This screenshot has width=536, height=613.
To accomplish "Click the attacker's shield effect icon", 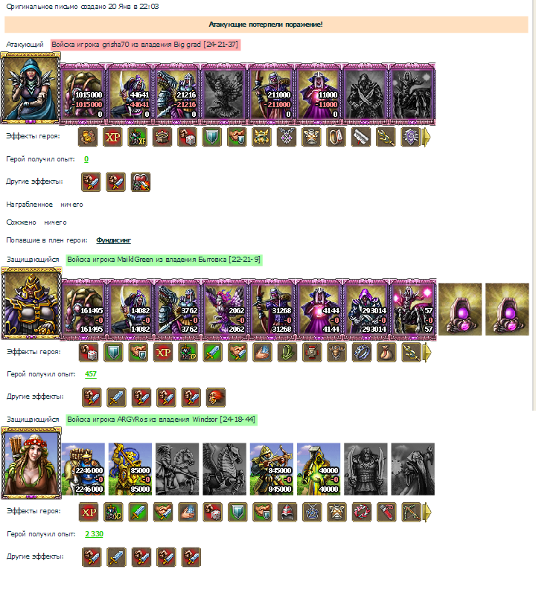I will tap(211, 137).
